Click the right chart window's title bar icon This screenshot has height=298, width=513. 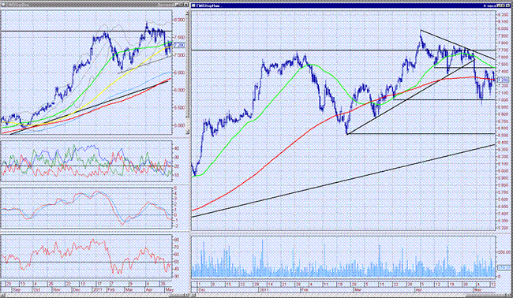193,6
